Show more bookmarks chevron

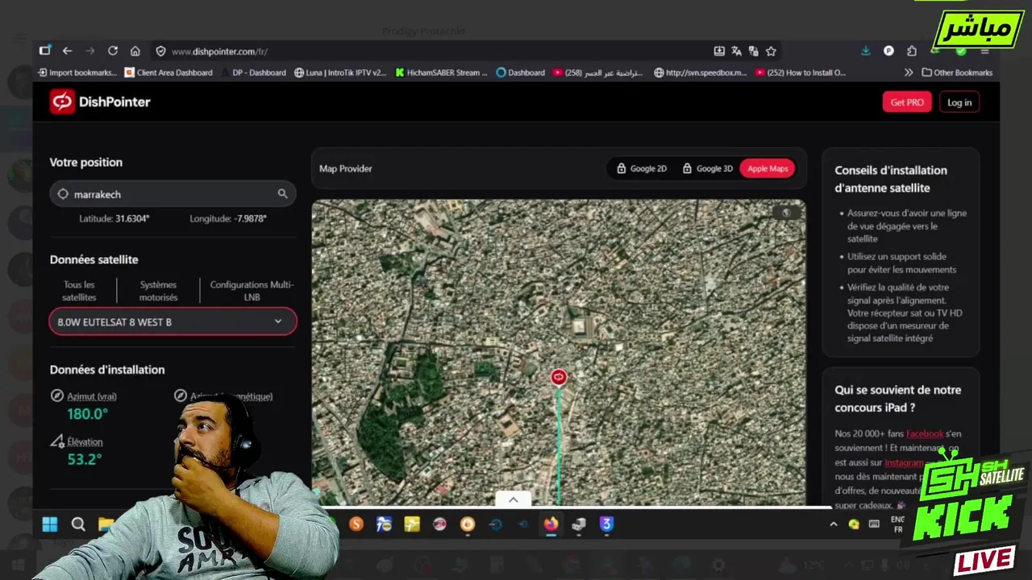point(909,72)
